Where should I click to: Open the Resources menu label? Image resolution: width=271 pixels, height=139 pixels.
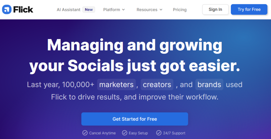147,10
